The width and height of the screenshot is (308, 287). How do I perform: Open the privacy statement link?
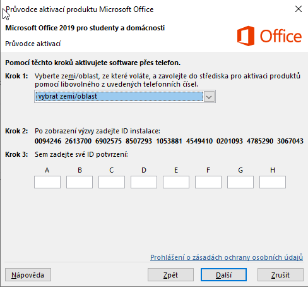(x=227, y=257)
